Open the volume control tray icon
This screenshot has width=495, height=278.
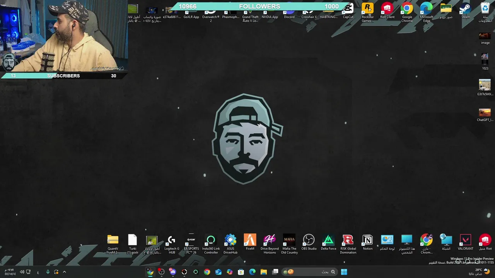(22, 272)
